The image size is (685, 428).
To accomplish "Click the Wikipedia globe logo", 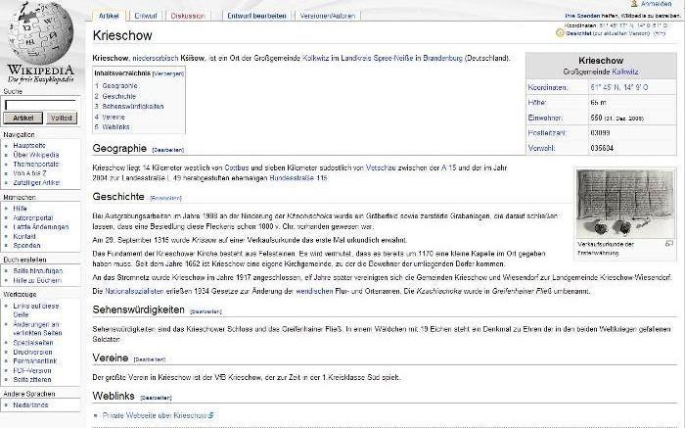I will (x=40, y=35).
